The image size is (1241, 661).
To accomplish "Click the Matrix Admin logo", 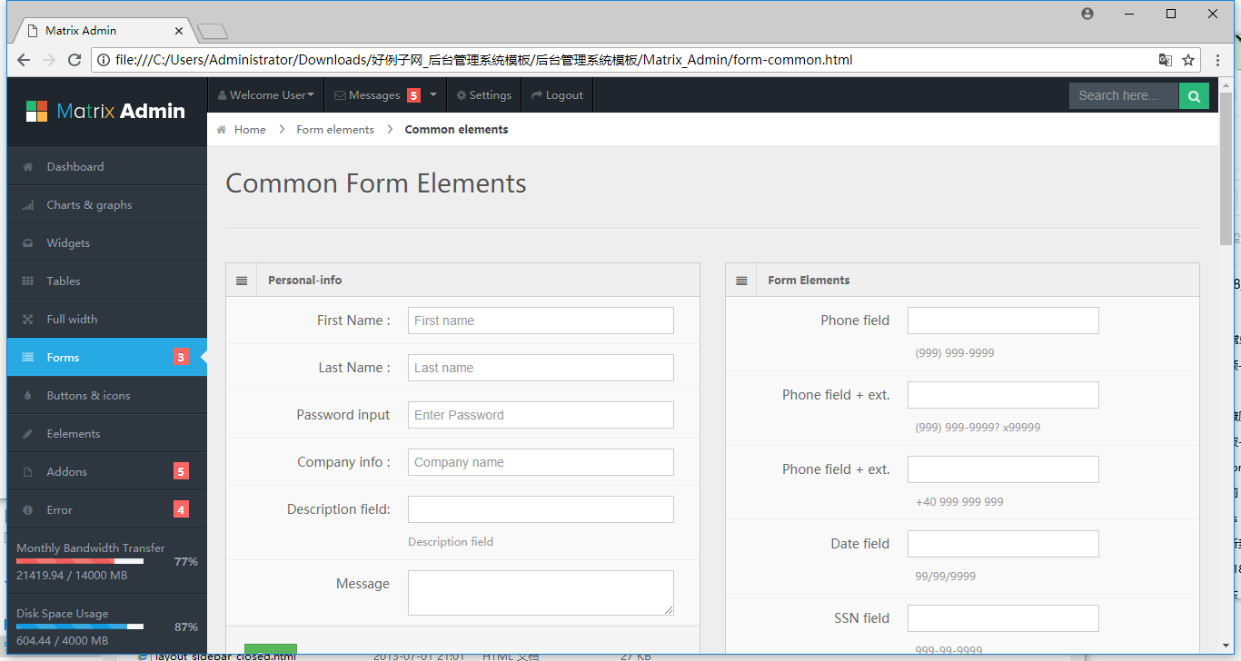I will pyautogui.click(x=105, y=111).
